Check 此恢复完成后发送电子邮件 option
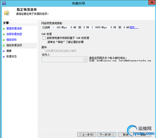This screenshot has height=138, width=156. 43,51
